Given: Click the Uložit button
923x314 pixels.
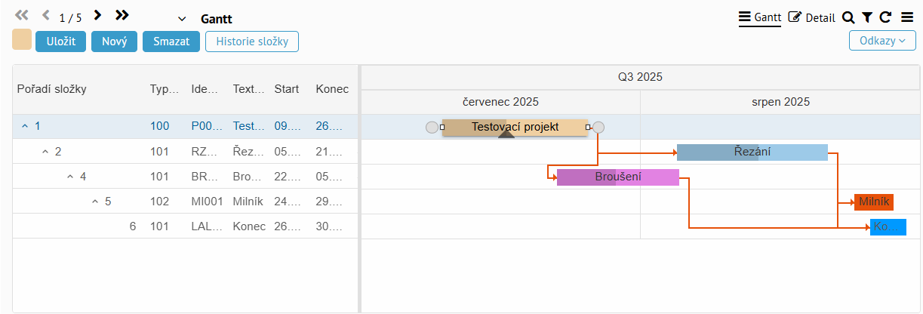Looking at the screenshot, I should 60,42.
